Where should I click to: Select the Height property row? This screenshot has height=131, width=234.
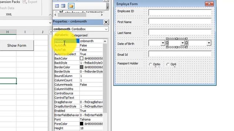pyautogui.click(x=78, y=128)
